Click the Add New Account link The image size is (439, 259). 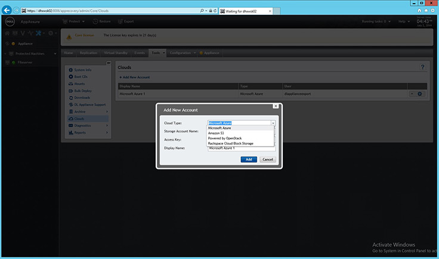pyautogui.click(x=135, y=77)
